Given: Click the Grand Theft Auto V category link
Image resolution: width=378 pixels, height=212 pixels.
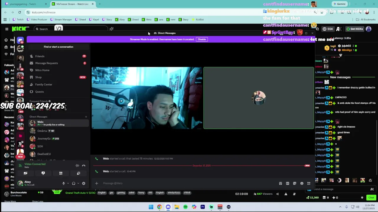Looking at the screenshot, I should (x=80, y=193).
